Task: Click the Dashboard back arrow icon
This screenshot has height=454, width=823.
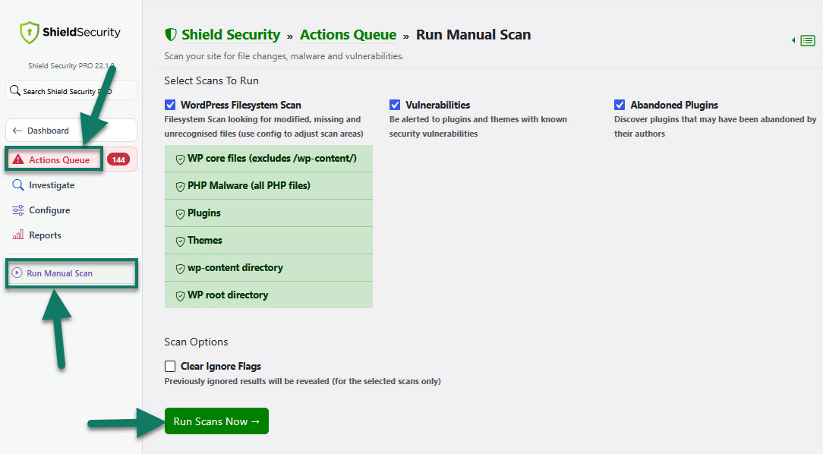Action: point(17,131)
